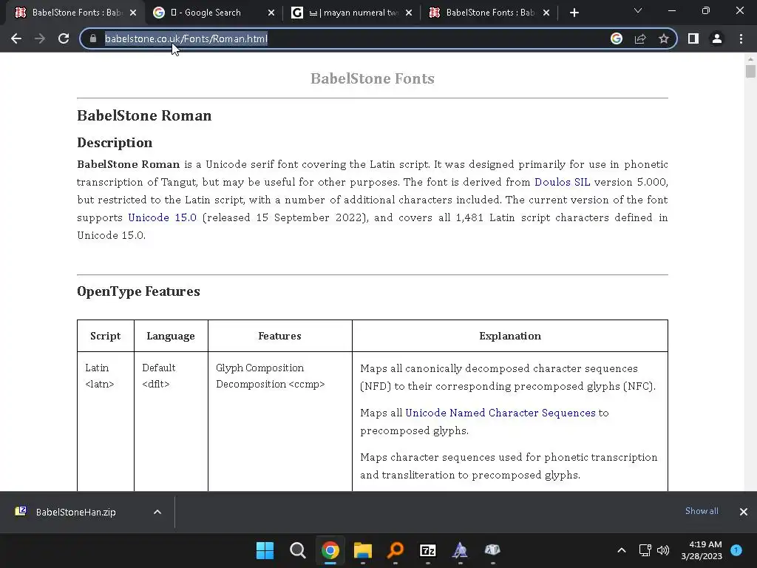Show hidden system tray icons
Image resolution: width=757 pixels, height=568 pixels.
(x=622, y=550)
